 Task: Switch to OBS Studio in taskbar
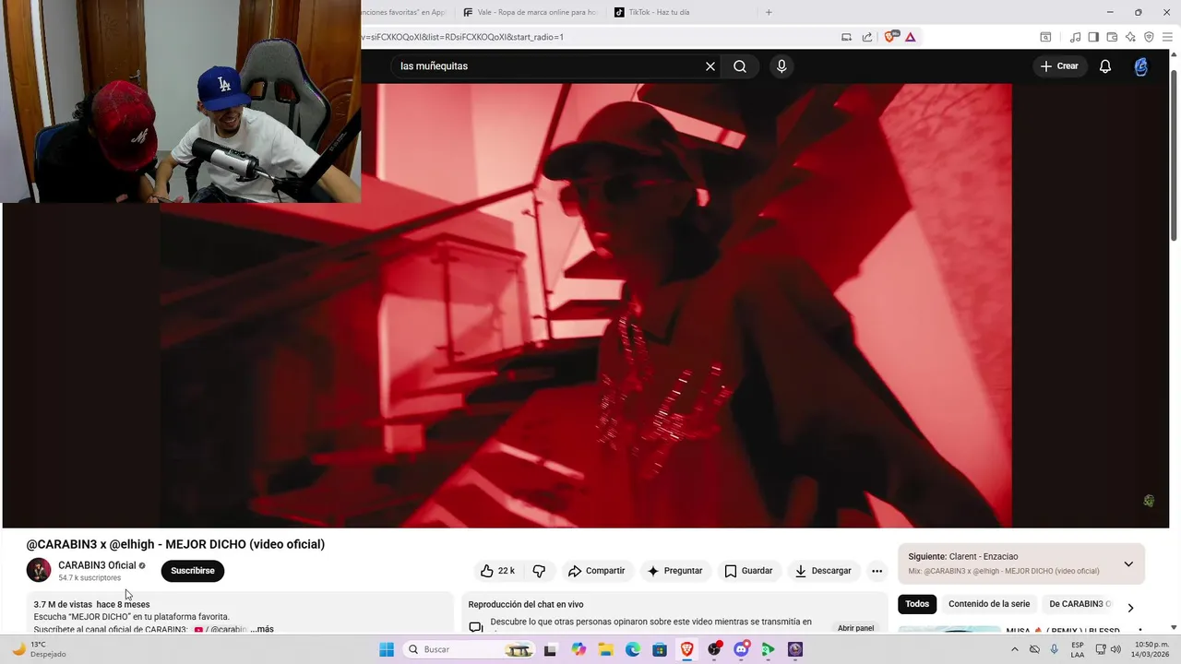pyautogui.click(x=714, y=649)
